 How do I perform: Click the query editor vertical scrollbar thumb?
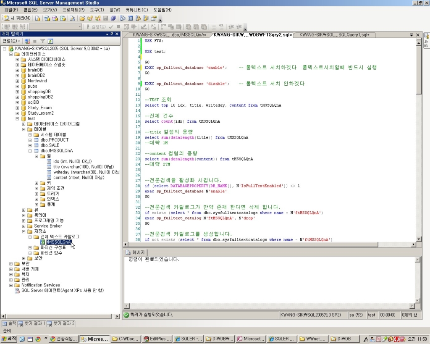tap(419, 70)
